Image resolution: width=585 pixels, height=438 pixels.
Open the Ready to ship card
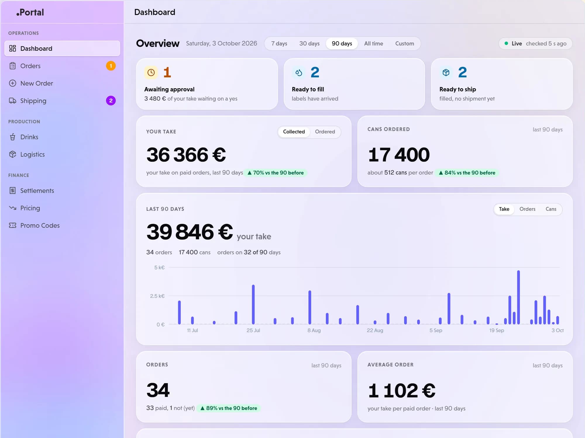[502, 84]
